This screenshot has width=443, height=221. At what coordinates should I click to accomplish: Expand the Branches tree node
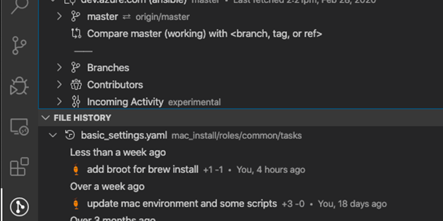[59, 68]
